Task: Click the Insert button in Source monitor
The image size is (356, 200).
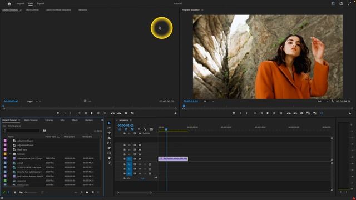Action: [x=112, y=113]
